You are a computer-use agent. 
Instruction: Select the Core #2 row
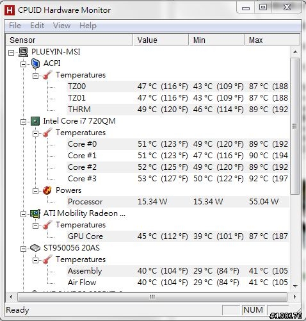[x=178, y=167]
